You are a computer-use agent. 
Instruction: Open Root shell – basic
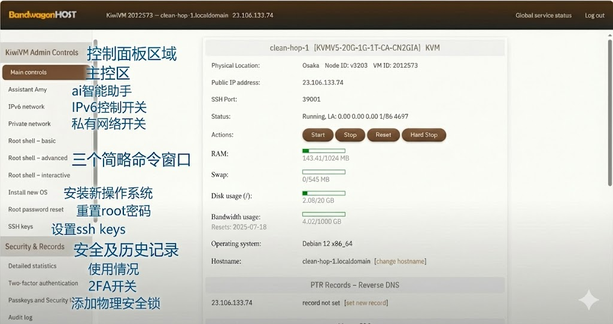32,141
